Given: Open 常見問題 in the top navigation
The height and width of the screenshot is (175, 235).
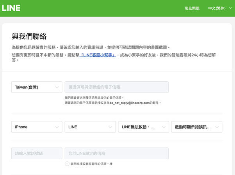Looking at the screenshot, I should [193, 8].
